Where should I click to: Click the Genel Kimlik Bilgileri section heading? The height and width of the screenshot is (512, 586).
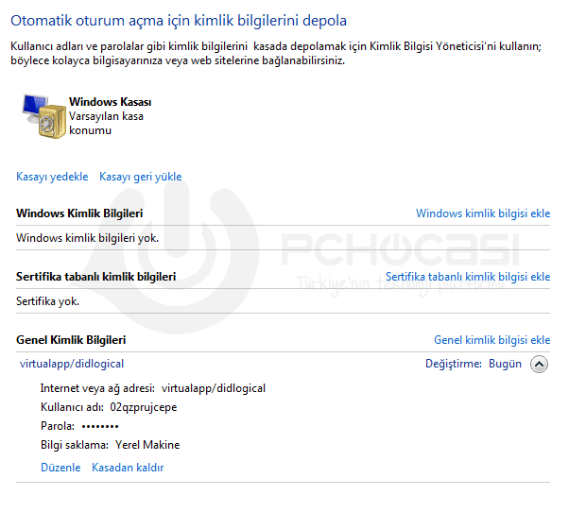tap(71, 340)
